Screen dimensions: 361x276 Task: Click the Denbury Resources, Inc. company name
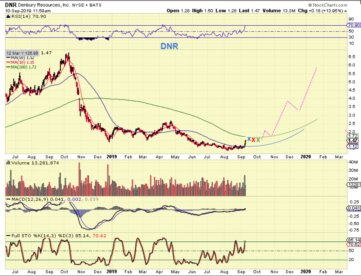pyautogui.click(x=44, y=5)
